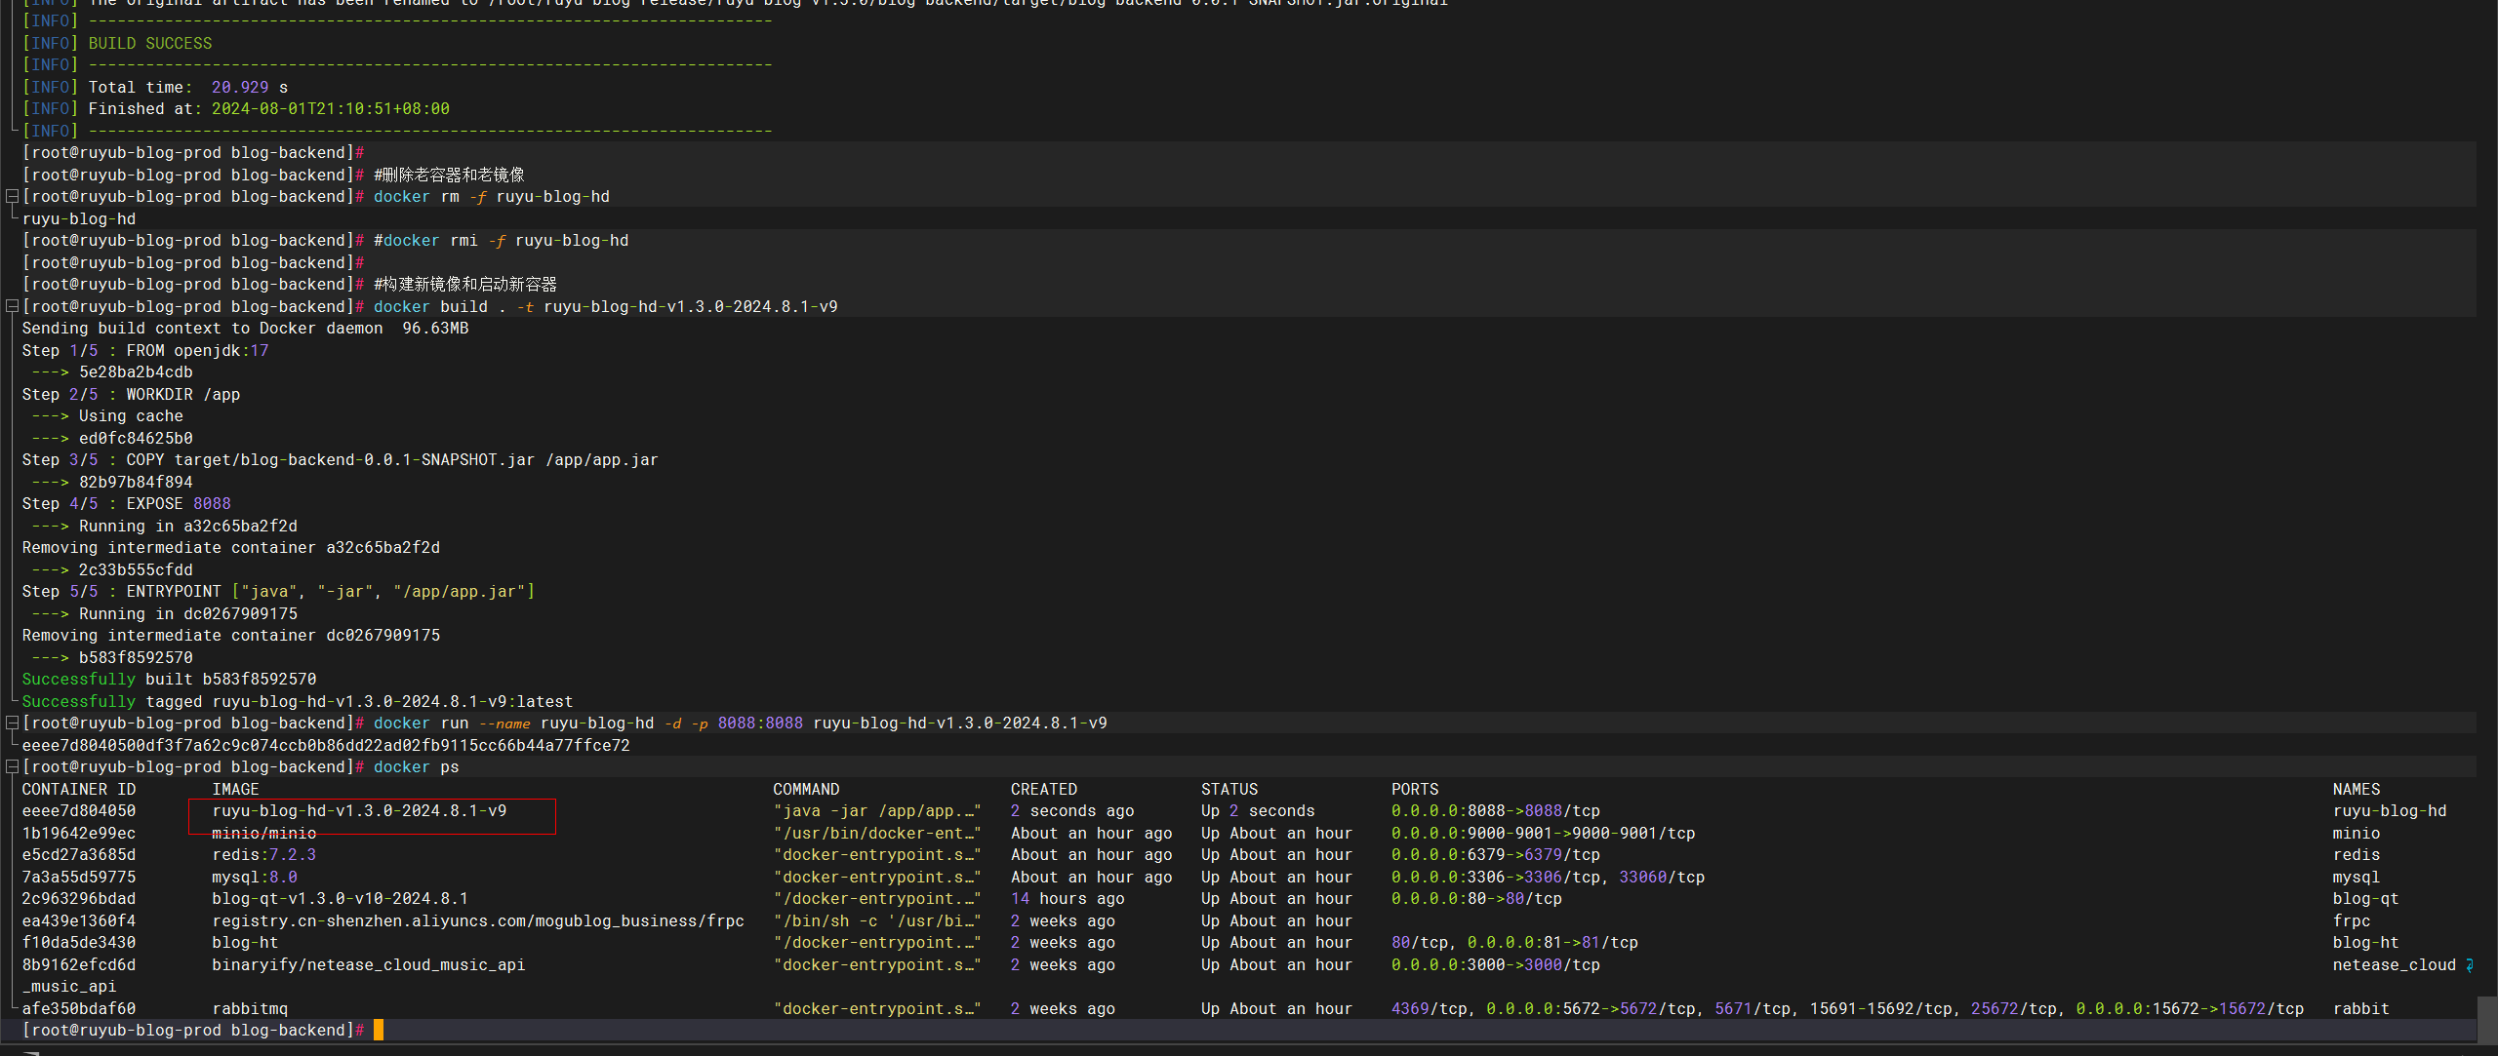
Task: Click container name 'frpc' in NAMES column
Action: click(x=2352, y=920)
